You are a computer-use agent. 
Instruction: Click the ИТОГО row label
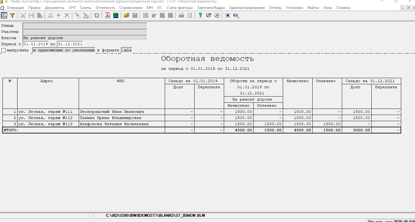tap(11, 130)
